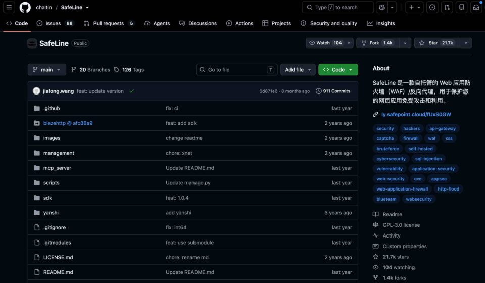This screenshot has height=283, width=485.
Task: Click the blazehttp submodule icon
Action: [x=37, y=123]
